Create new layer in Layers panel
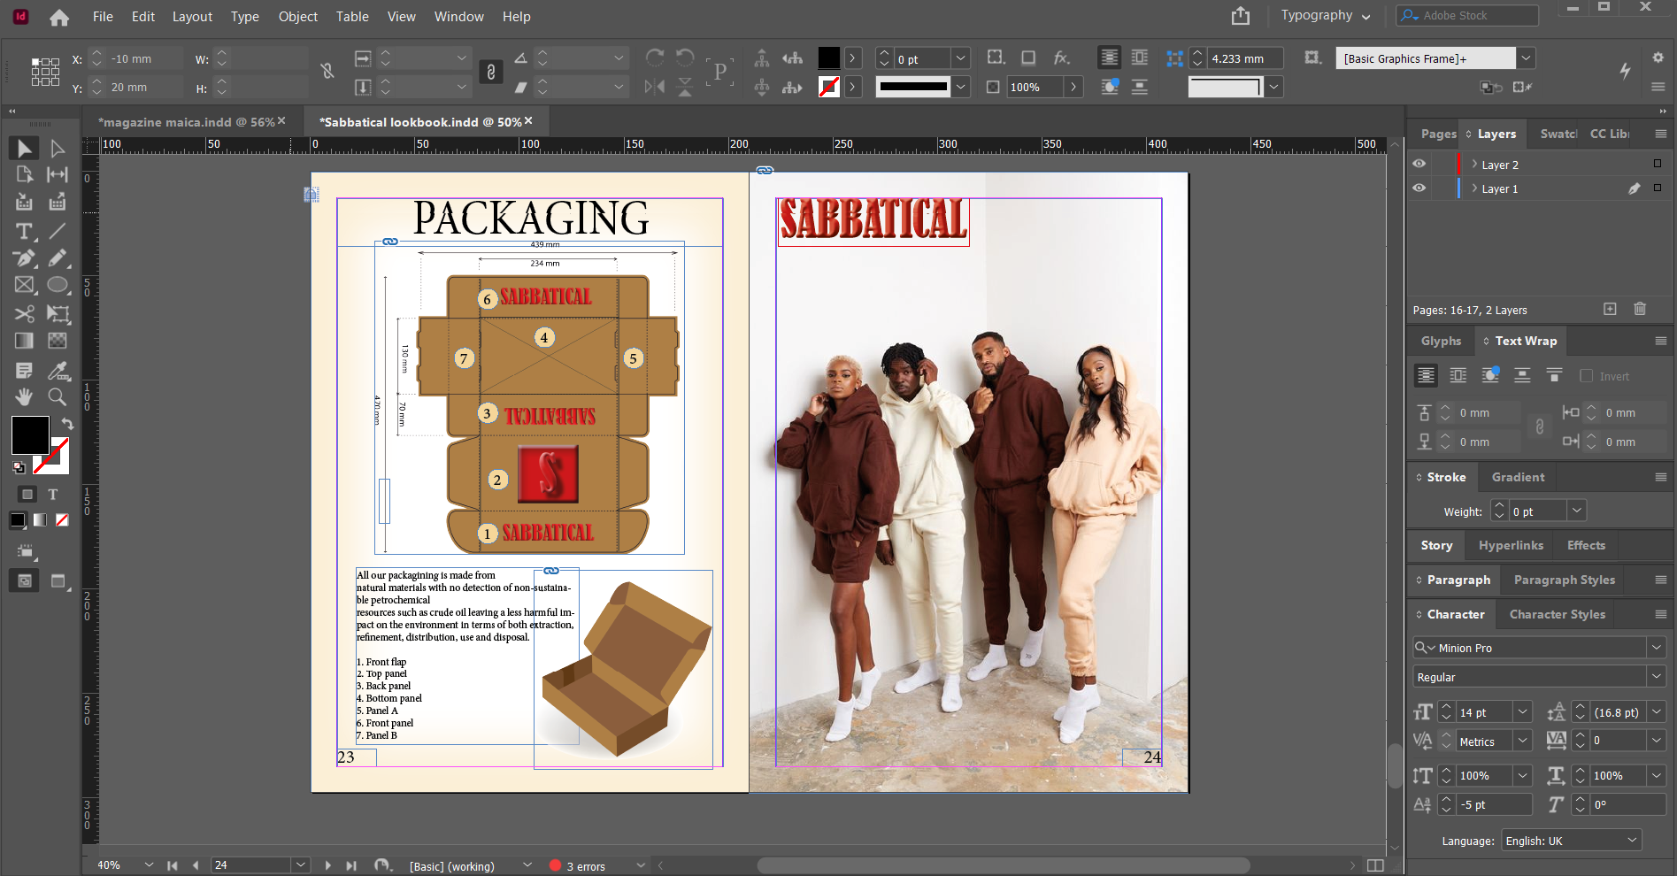 click(1610, 309)
